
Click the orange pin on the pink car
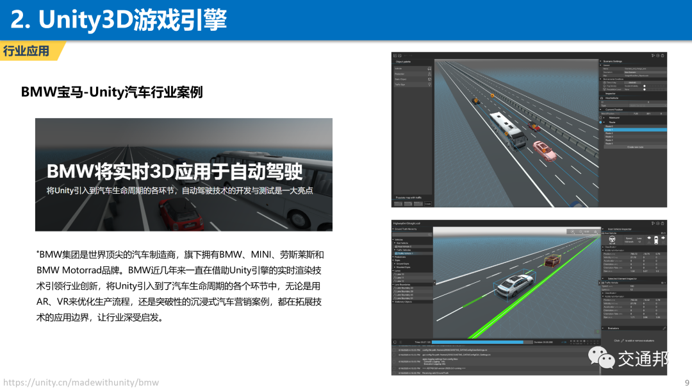[x=544, y=151]
